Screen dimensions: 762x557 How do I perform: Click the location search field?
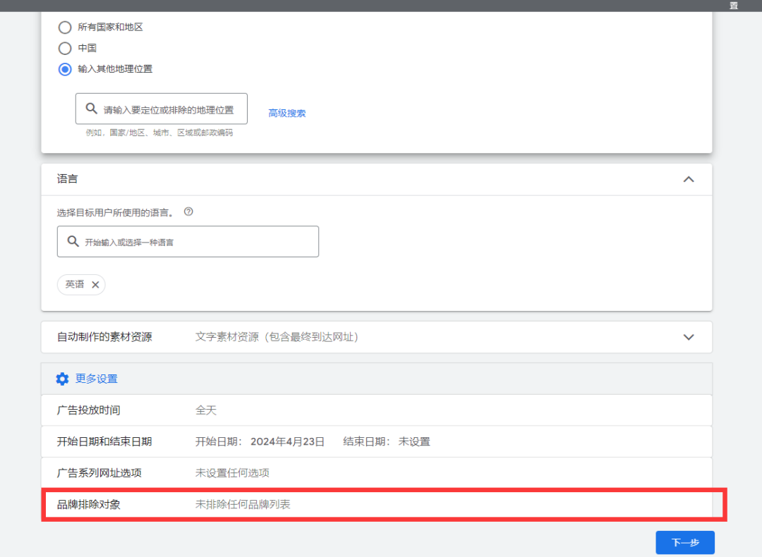pyautogui.click(x=162, y=109)
